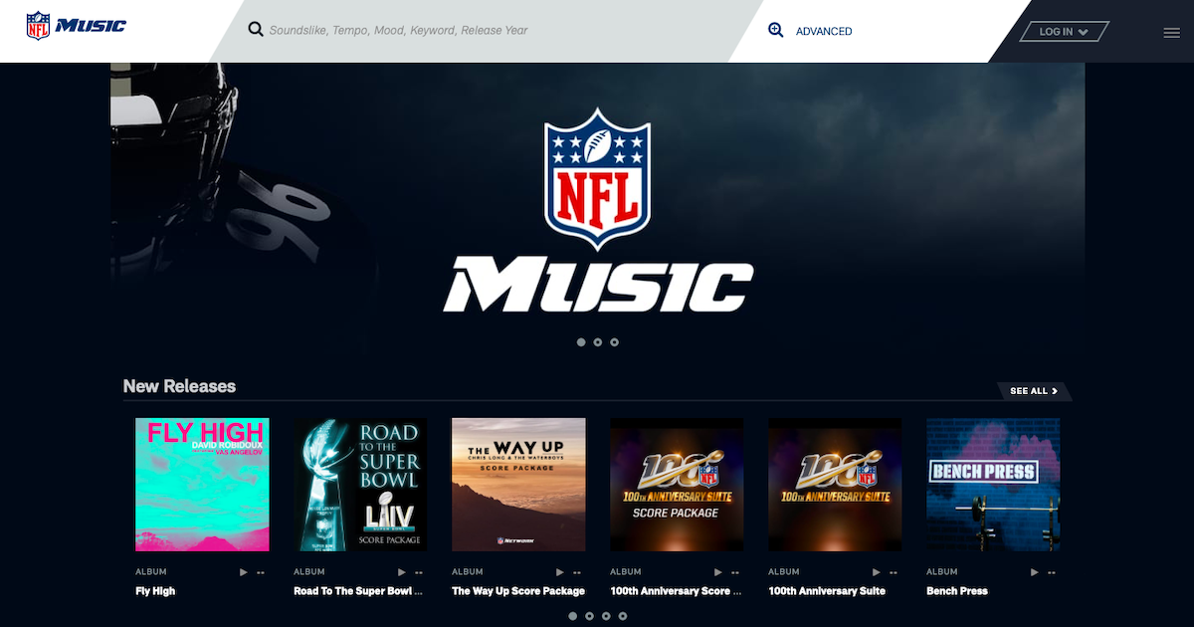The height and width of the screenshot is (627, 1194).
Task: Click the Bench Press title link
Action: pos(957,591)
